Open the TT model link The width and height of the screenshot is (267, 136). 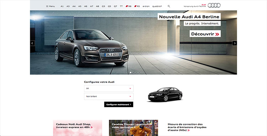tap(121, 6)
